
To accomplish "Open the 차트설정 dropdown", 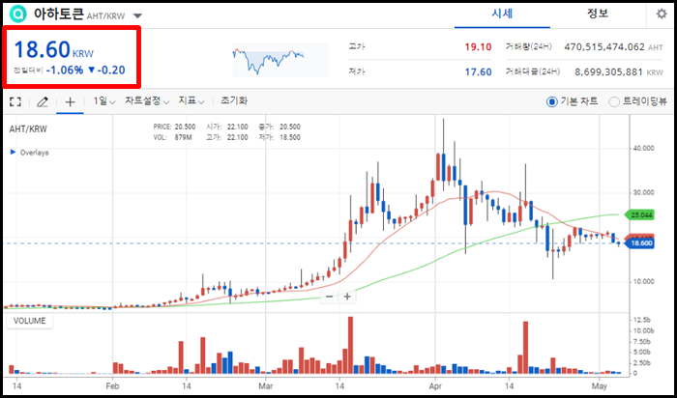I will coord(147,101).
